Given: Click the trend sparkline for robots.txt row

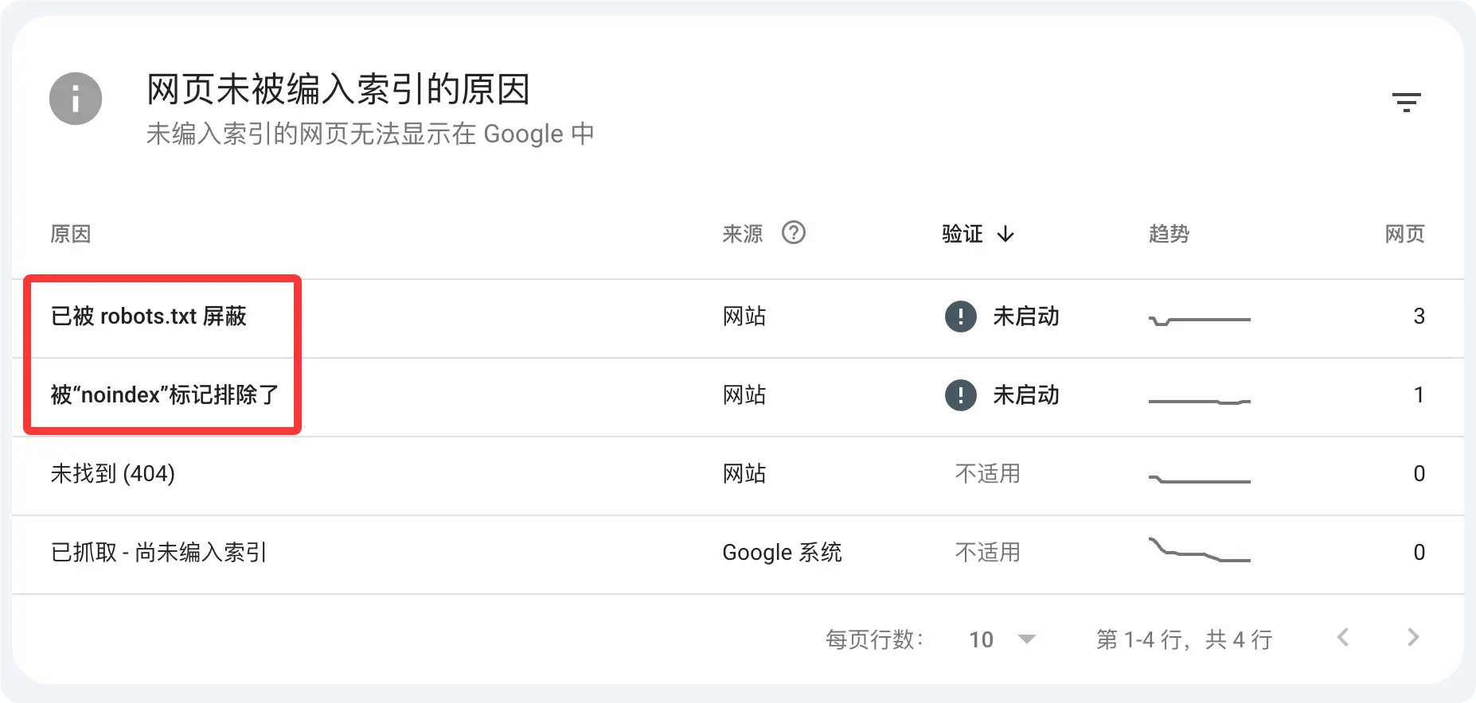Looking at the screenshot, I should coord(1200,320).
